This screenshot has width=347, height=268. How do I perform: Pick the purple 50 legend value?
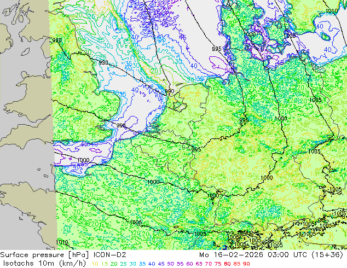point(171,264)
